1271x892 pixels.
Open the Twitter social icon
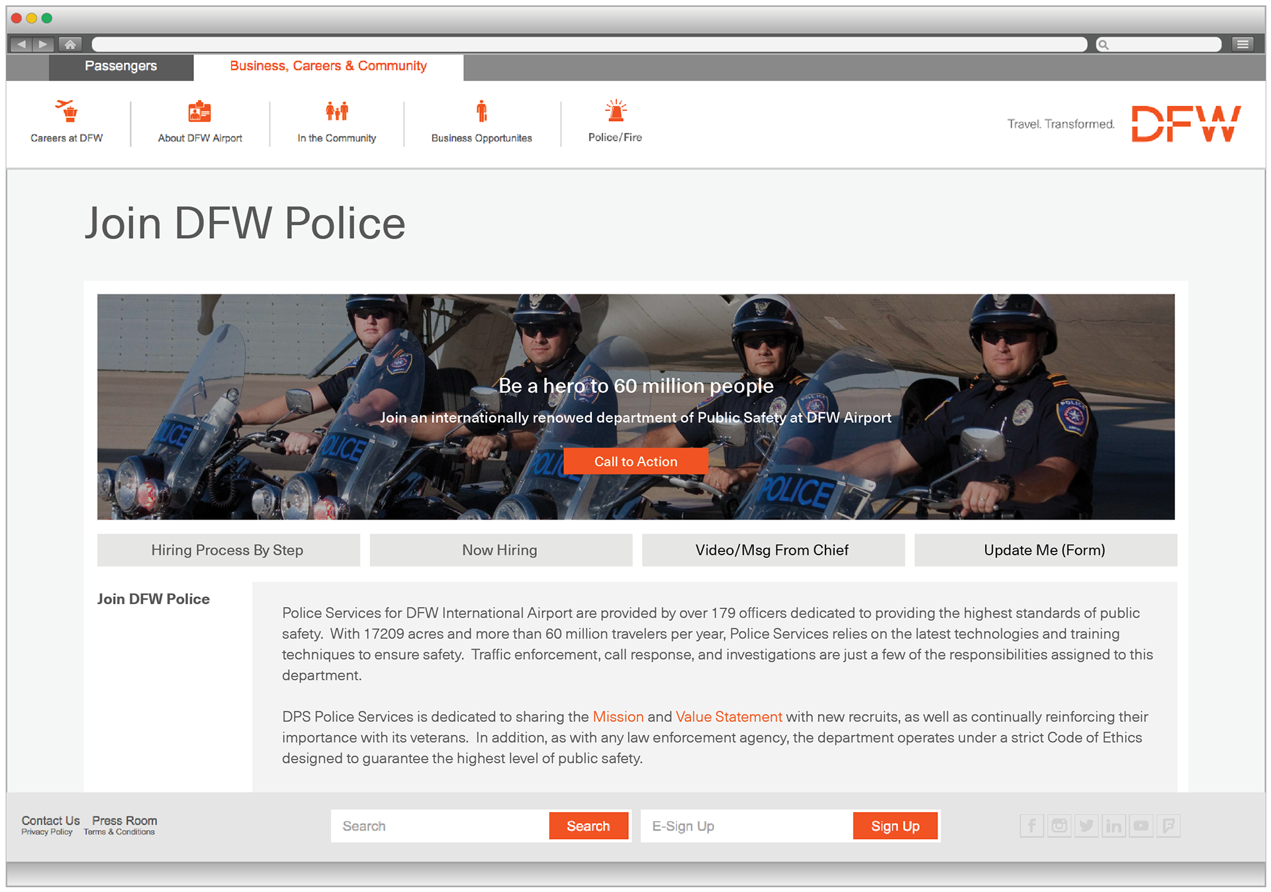pos(1086,825)
